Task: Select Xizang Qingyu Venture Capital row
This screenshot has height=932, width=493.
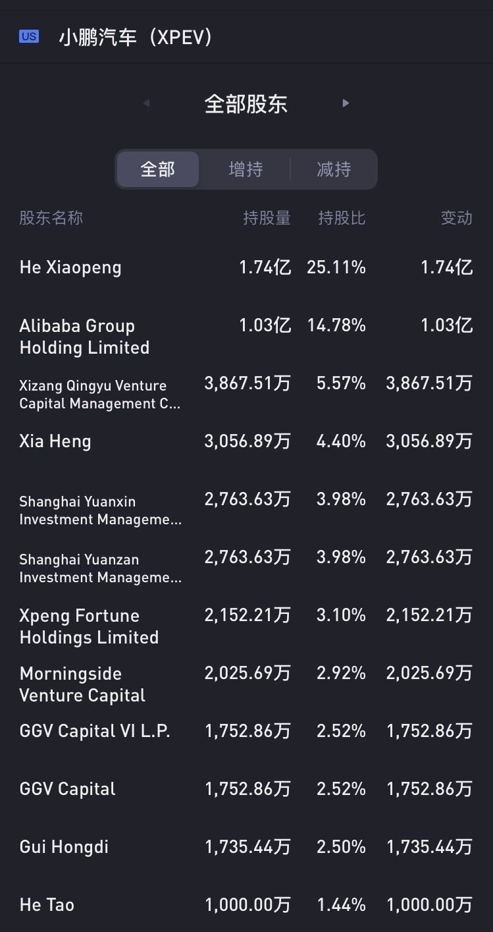Action: tap(99, 395)
